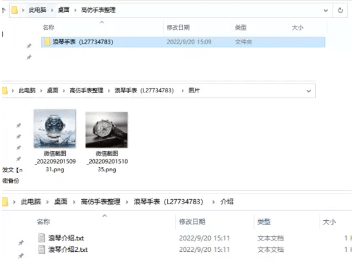Sort by 类型 column in top window
The image size is (358, 262).
pyautogui.click(x=241, y=28)
